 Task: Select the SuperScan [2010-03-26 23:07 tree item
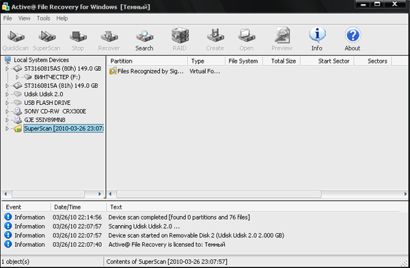[64, 128]
